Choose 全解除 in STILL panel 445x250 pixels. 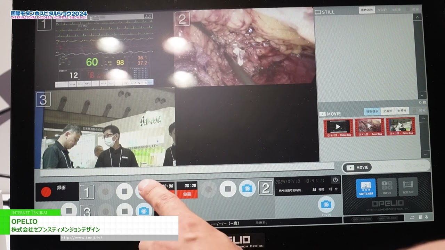(396, 10)
